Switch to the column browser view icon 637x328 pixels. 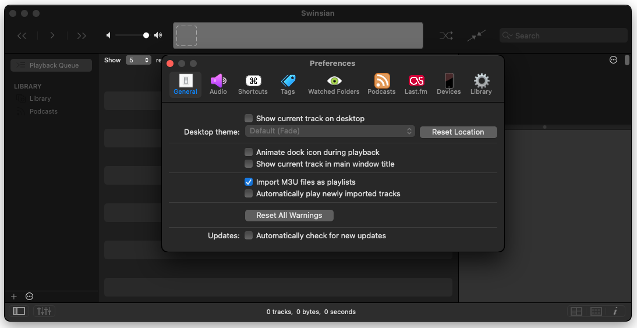pyautogui.click(x=576, y=311)
